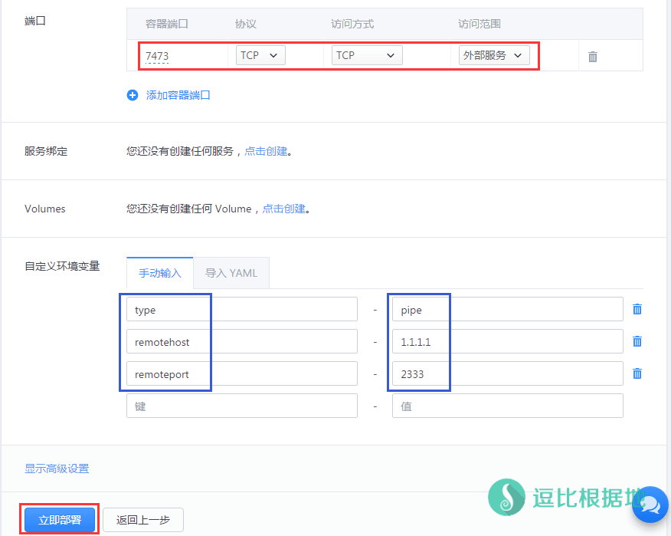This screenshot has width=671, height=536.
Task: Switch to the 手动输入 tab
Action: point(159,273)
